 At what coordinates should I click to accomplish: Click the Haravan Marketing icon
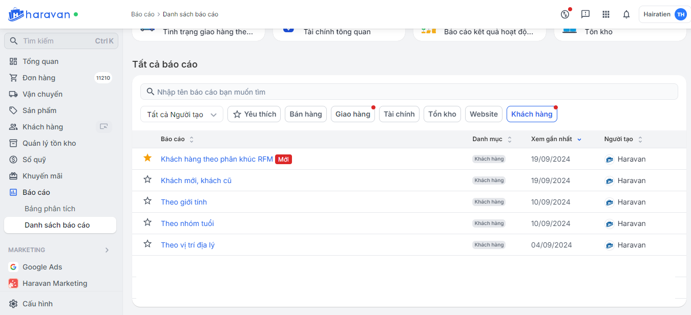(x=13, y=283)
